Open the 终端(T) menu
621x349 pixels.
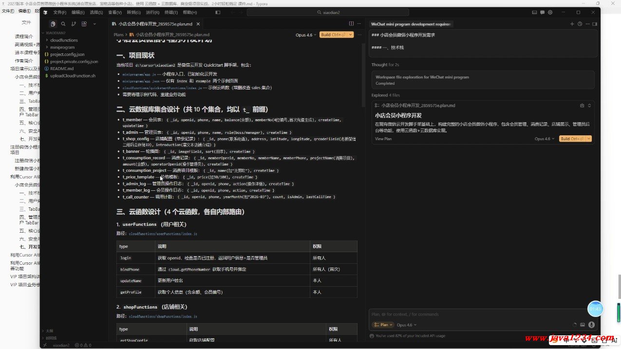click(x=171, y=12)
